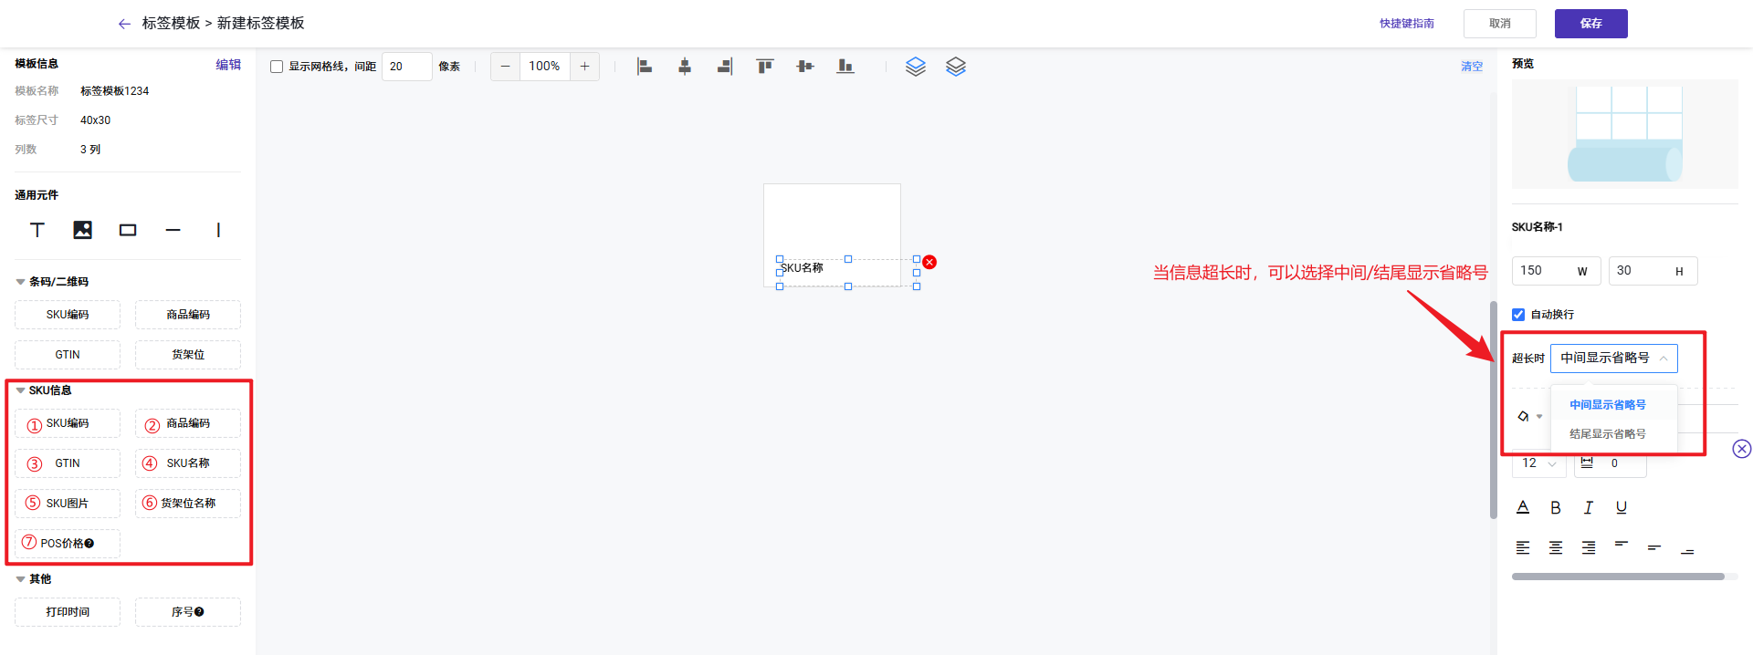Choose 结尾显示省略号 option
Viewport: 1753px width, 655px height.
[1608, 434]
